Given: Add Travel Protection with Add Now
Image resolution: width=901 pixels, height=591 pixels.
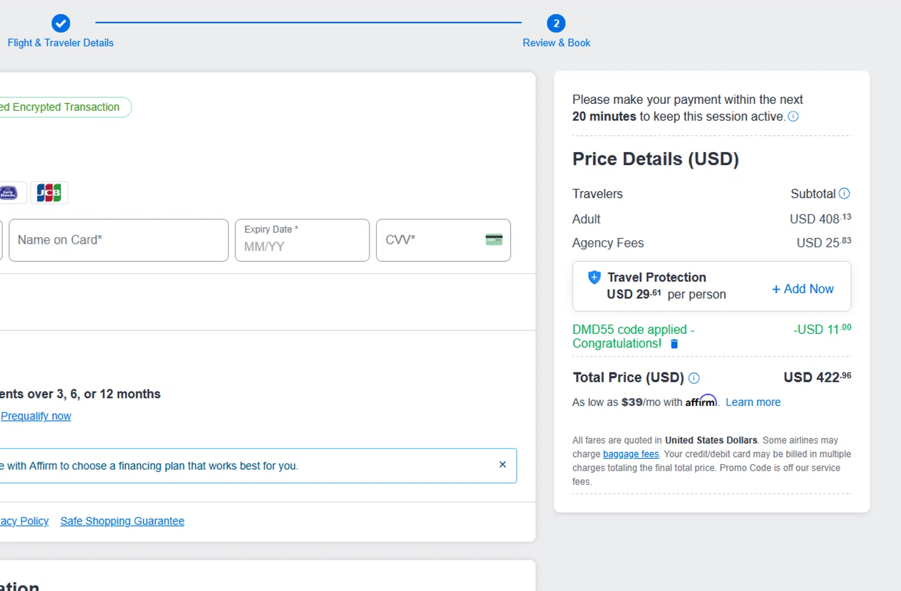Looking at the screenshot, I should (x=802, y=289).
